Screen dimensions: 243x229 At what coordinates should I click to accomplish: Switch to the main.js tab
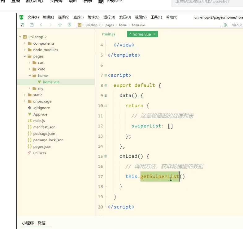coord(109,34)
